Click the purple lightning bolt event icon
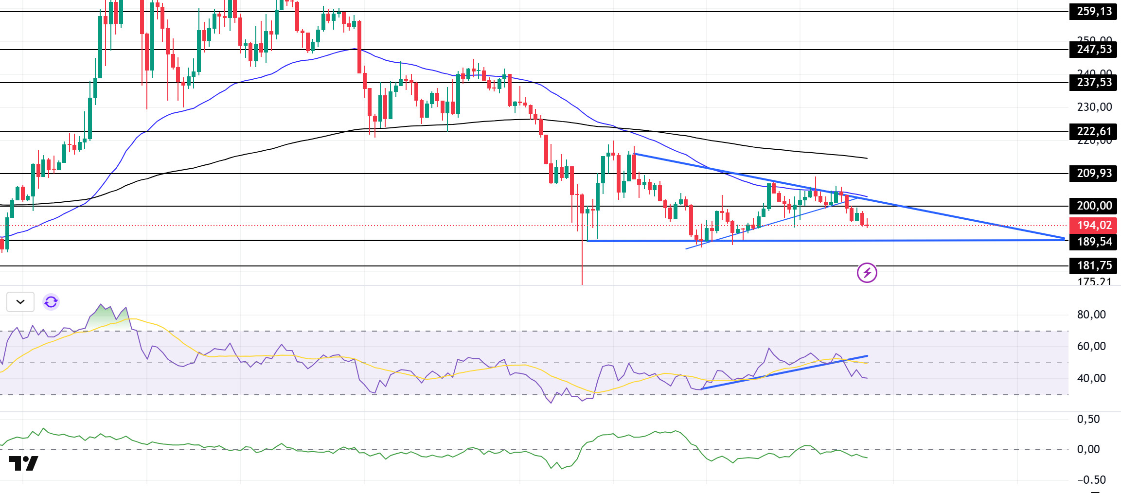This screenshot has width=1121, height=493. [x=867, y=273]
